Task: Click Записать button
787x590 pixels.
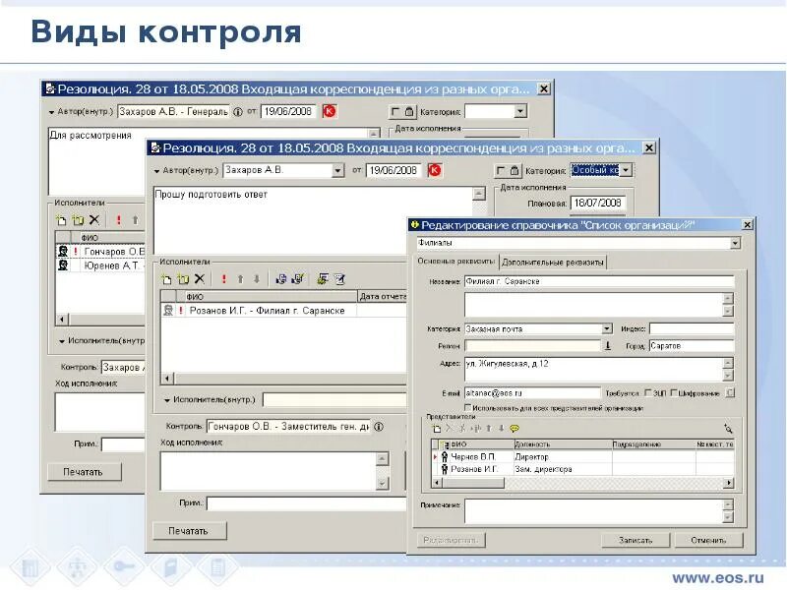Action: (x=636, y=540)
